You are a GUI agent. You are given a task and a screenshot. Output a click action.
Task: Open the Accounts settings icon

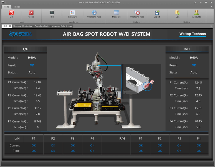(196, 13)
